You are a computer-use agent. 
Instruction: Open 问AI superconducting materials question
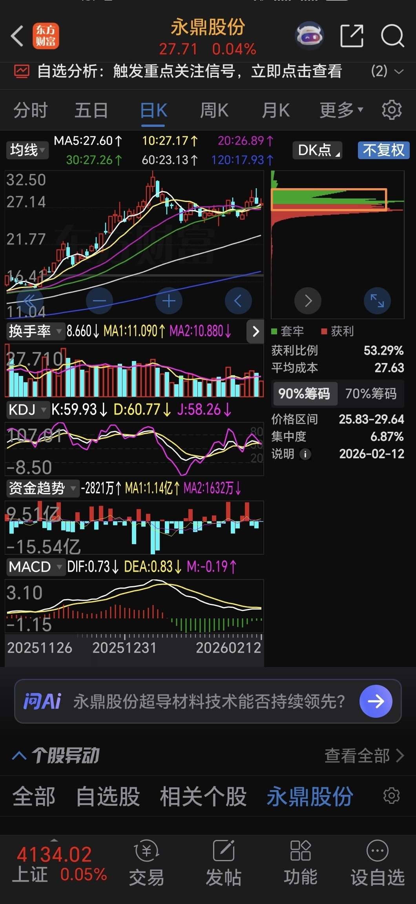(x=209, y=701)
